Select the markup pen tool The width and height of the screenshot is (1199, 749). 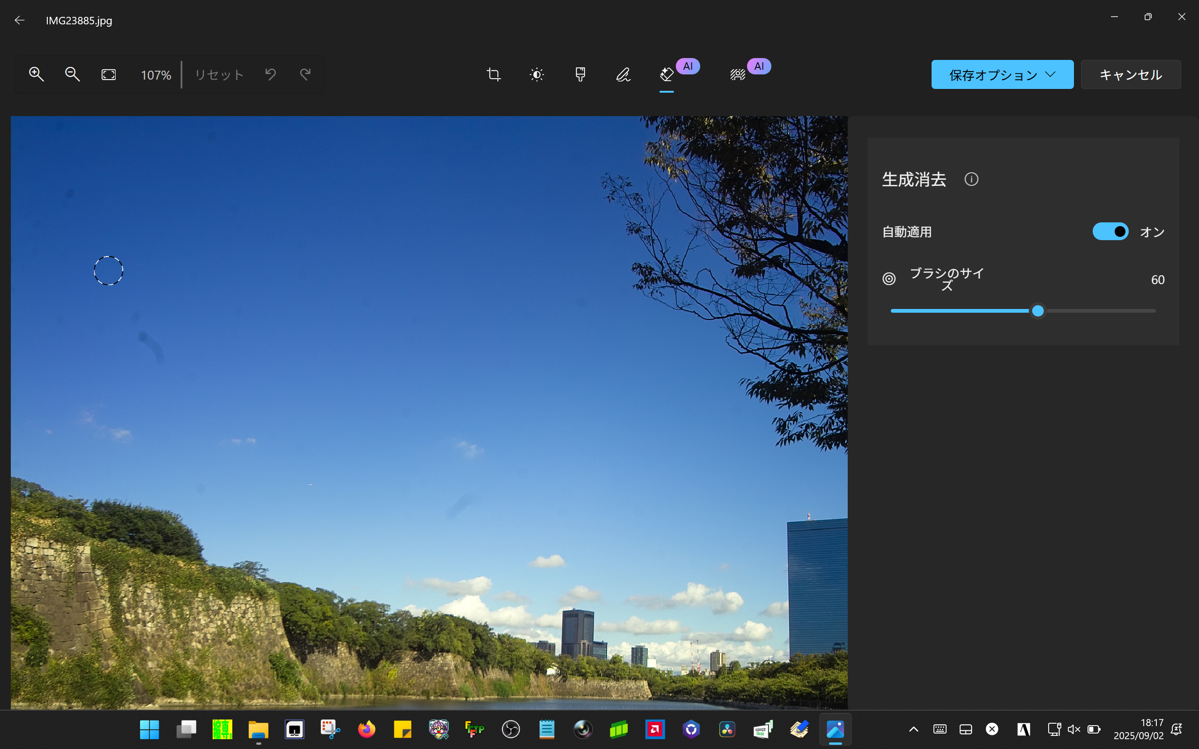[623, 74]
